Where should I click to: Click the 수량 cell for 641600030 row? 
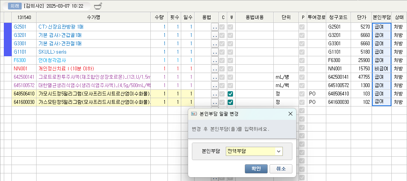[x=159, y=102]
